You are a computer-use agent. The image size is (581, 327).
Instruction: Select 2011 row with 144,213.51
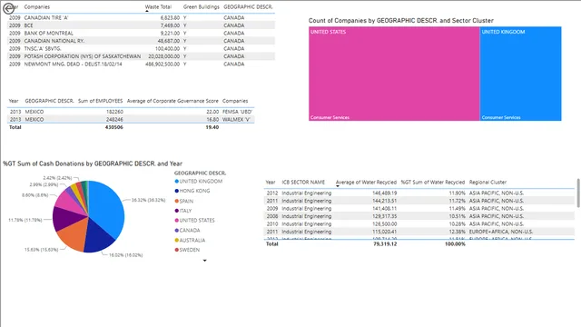419,201
